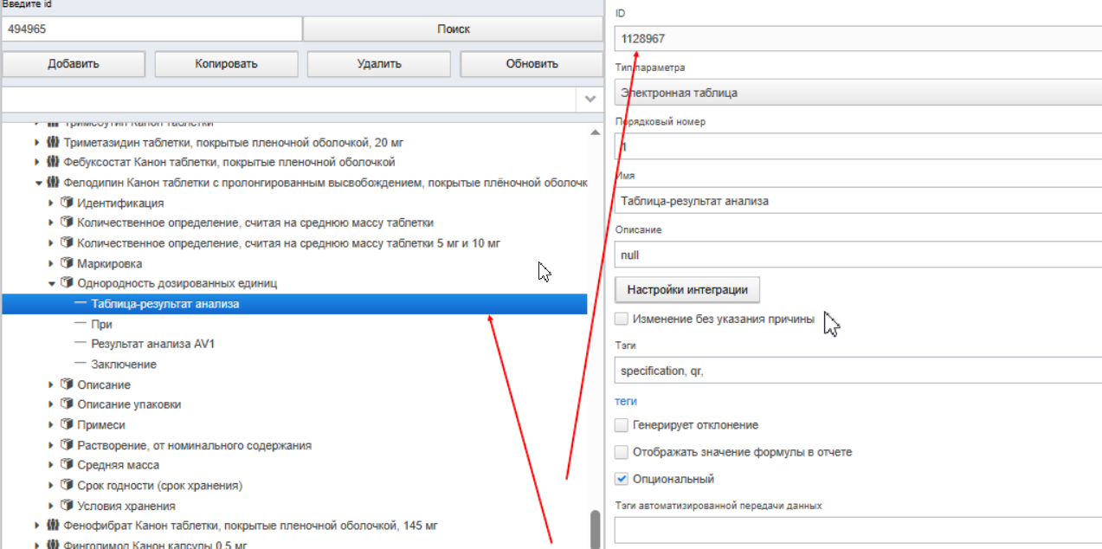Click the product icon of Фелодипин Канон
Viewport: 1102px width, 549px height.
(x=53, y=183)
